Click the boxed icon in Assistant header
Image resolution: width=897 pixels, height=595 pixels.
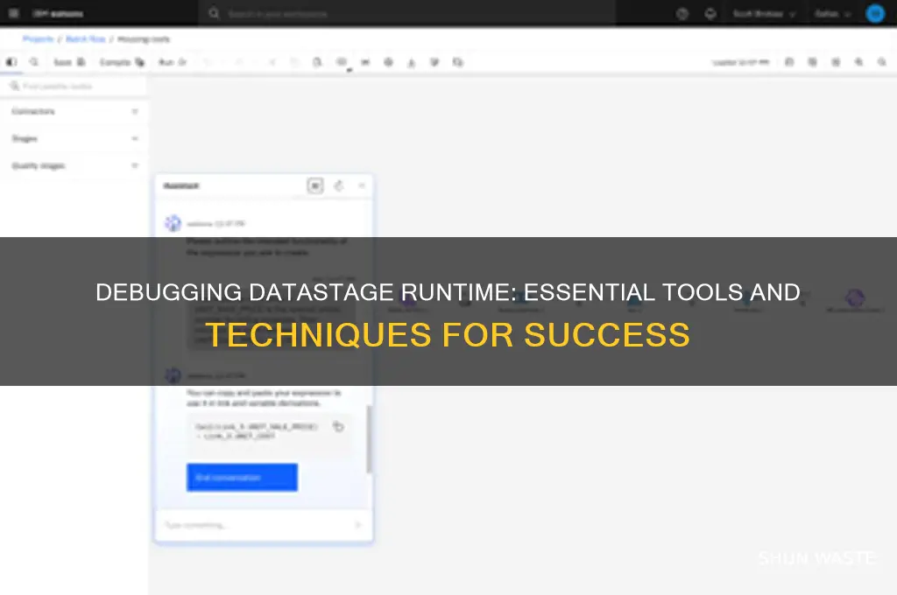(315, 185)
